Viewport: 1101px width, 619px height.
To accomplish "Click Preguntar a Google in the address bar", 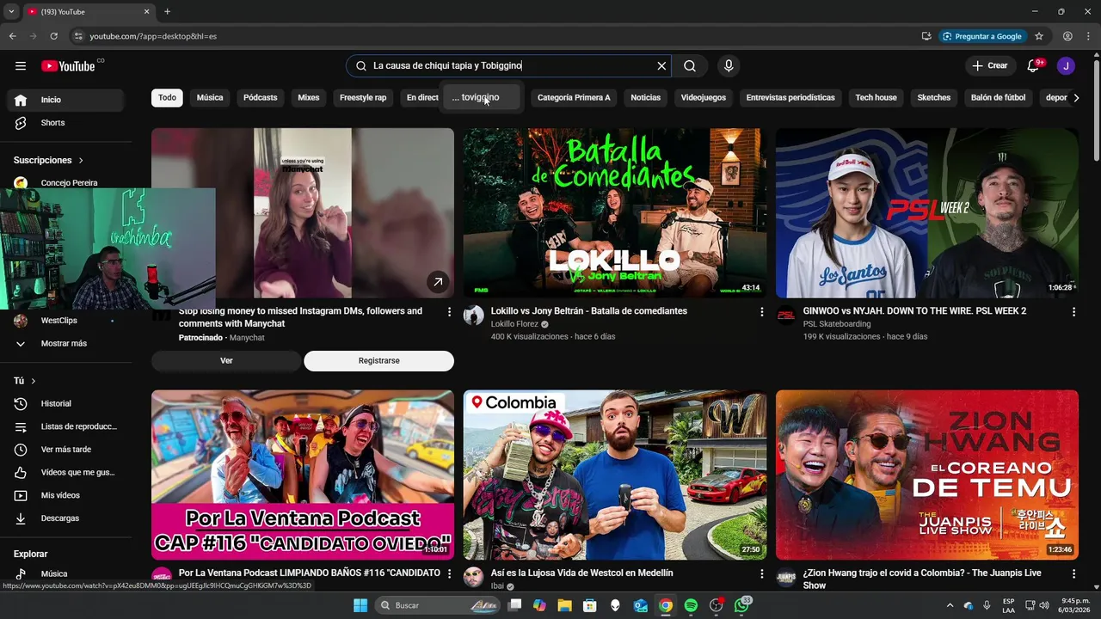I will point(981,36).
